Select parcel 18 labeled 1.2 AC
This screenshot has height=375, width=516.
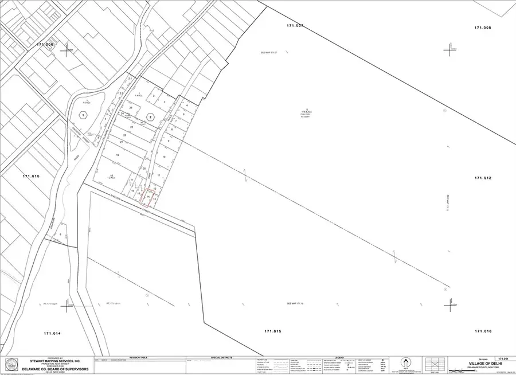(x=112, y=176)
